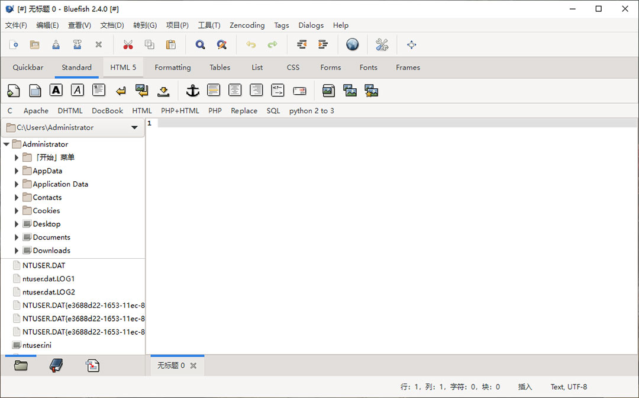Open the Zencoding menu
This screenshot has height=398, width=639.
pos(247,25)
